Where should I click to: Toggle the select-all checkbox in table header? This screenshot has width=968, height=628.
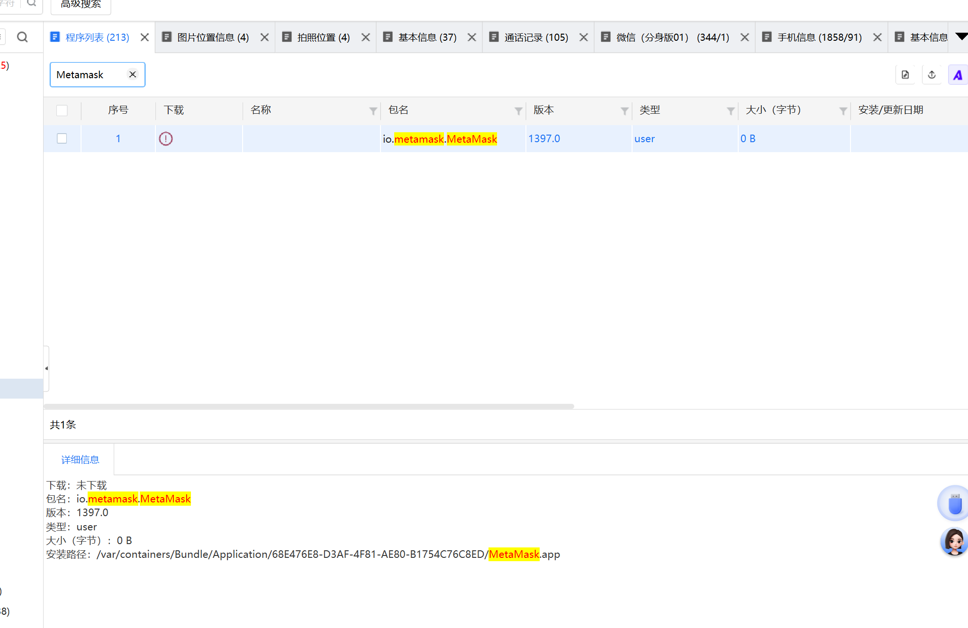[62, 110]
